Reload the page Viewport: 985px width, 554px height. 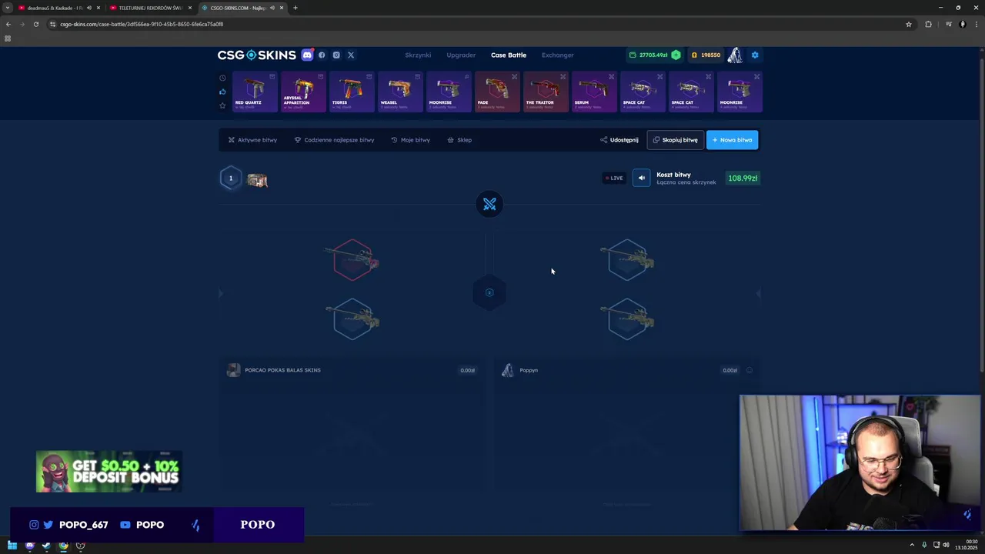point(35,24)
